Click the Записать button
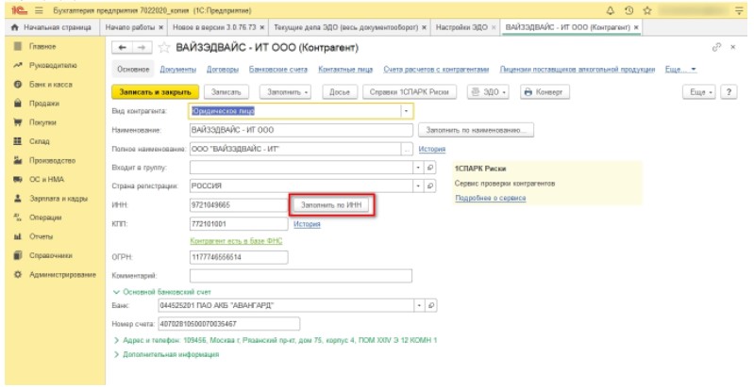 tap(226, 92)
